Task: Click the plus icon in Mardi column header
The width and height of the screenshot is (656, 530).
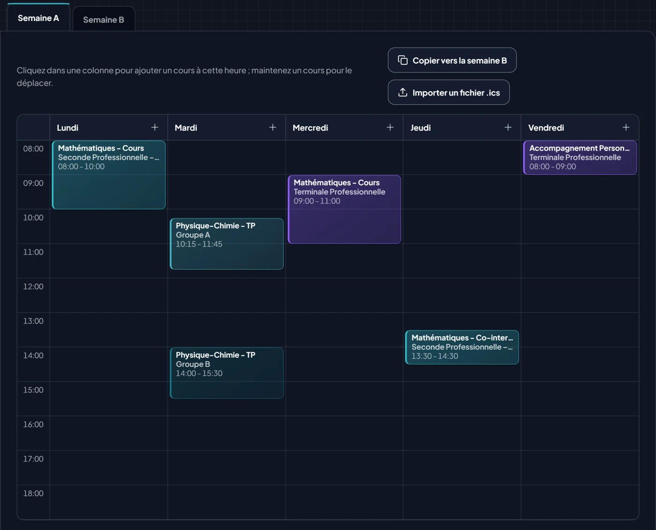Action: click(x=273, y=127)
